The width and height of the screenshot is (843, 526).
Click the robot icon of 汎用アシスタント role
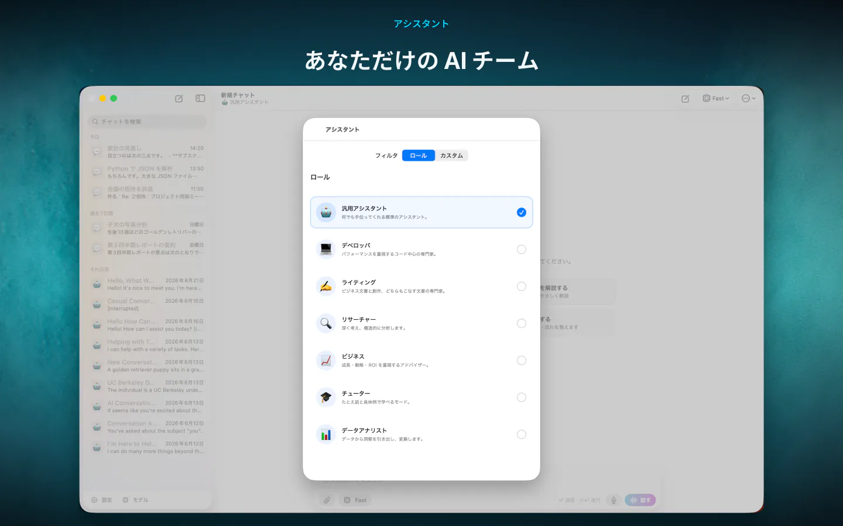pyautogui.click(x=326, y=212)
